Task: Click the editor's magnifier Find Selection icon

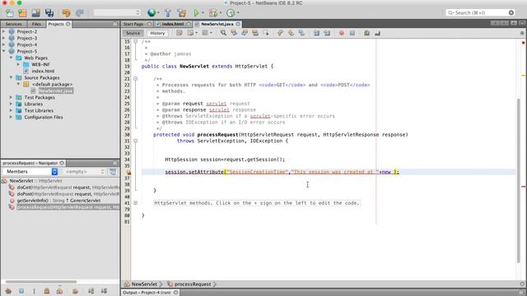Action: [223, 33]
